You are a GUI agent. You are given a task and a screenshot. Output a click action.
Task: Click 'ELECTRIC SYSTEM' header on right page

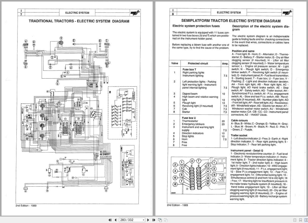[229, 12]
